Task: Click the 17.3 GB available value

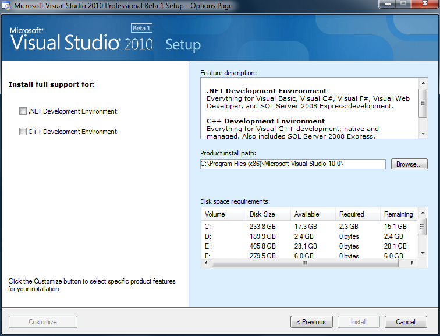Action: 306,227
